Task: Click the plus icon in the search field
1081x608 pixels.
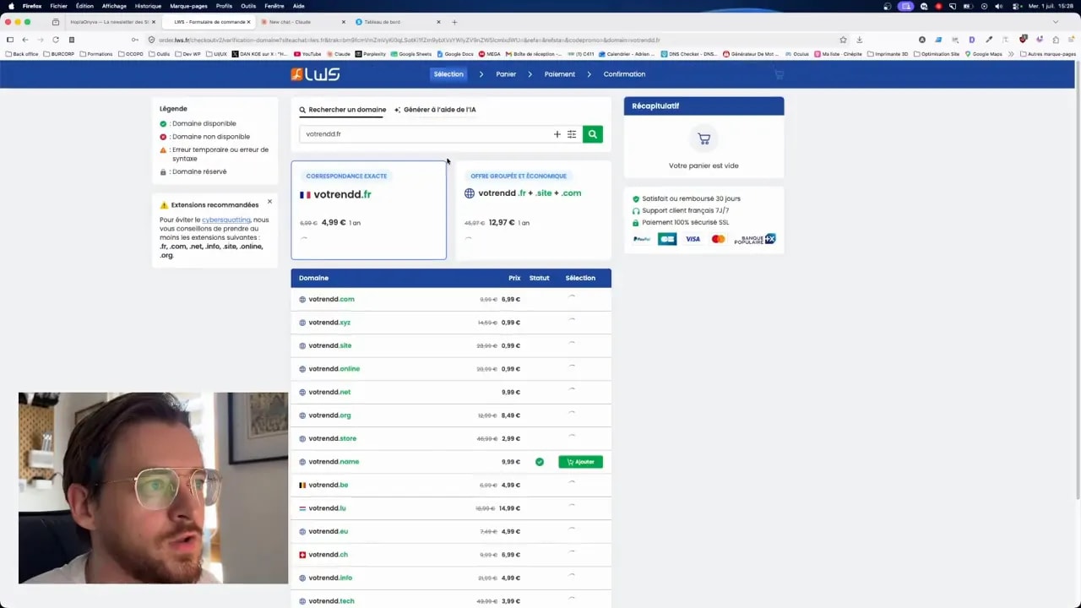Action: coord(557,134)
